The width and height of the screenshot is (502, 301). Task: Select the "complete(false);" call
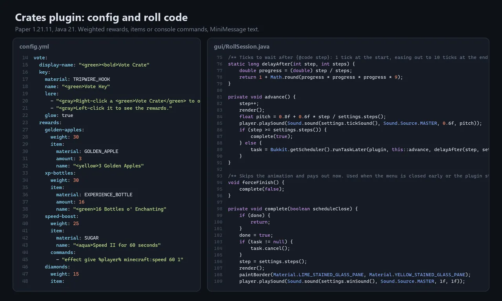262,189
